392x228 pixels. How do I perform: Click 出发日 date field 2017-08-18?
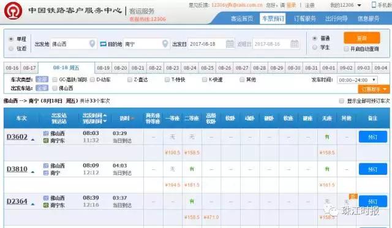211,44
